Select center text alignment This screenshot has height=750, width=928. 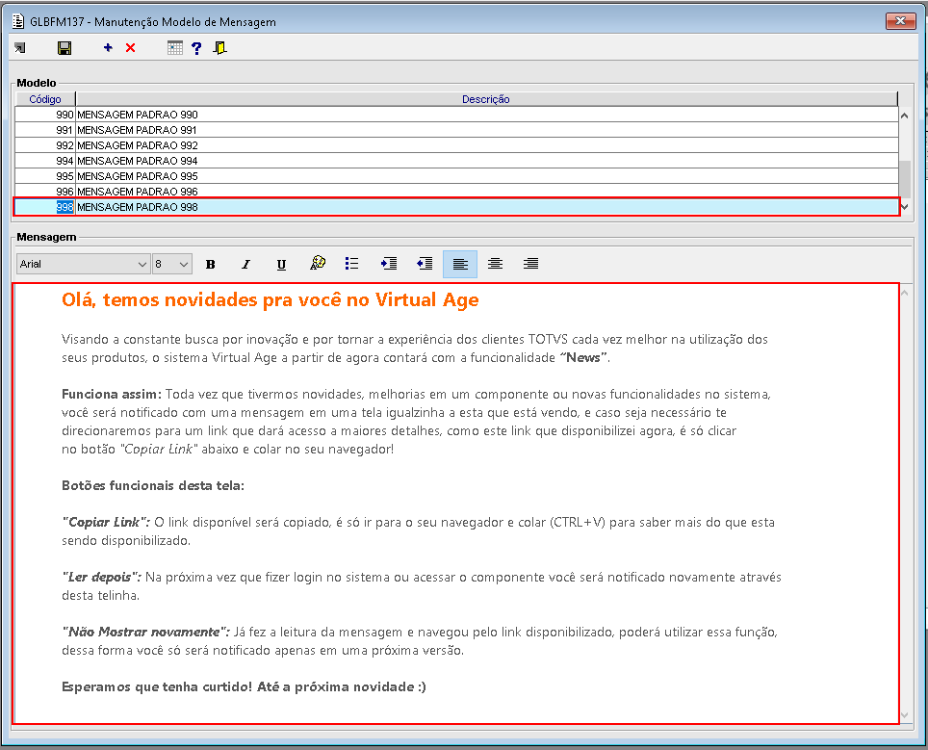pyautogui.click(x=496, y=264)
